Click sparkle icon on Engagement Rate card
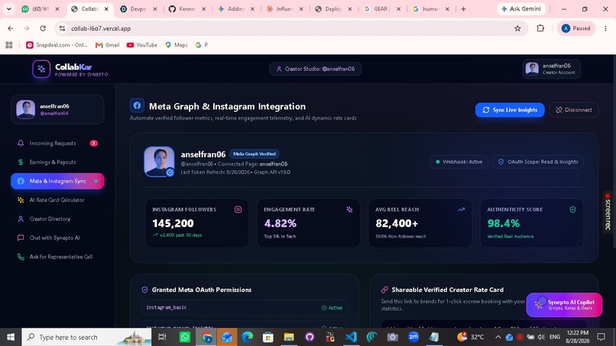Viewport: 616px width, 346px height. coord(349,210)
